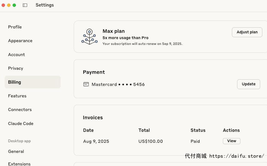The image size is (267, 166).
Task: Open the Appearance settings section
Action: (20, 41)
